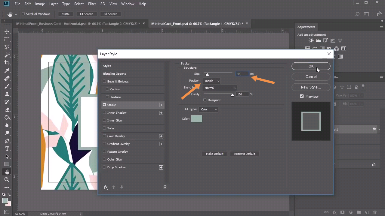Image resolution: width=385 pixels, height=216 pixels.
Task: Enable the Drop Shadow checkbox
Action: click(104, 167)
